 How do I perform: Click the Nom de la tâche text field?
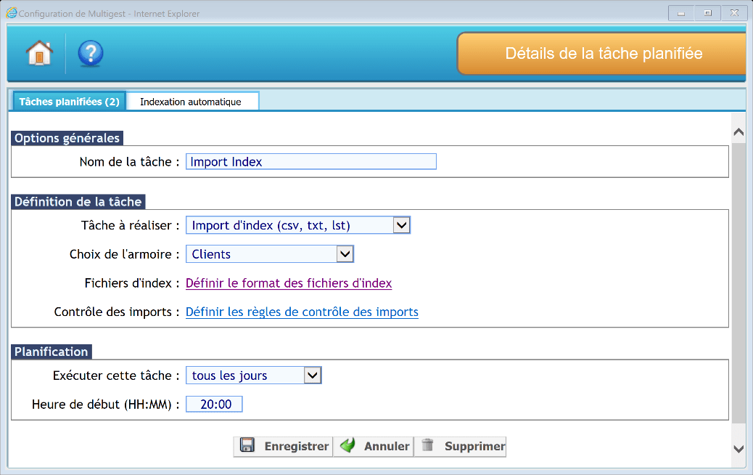click(311, 162)
